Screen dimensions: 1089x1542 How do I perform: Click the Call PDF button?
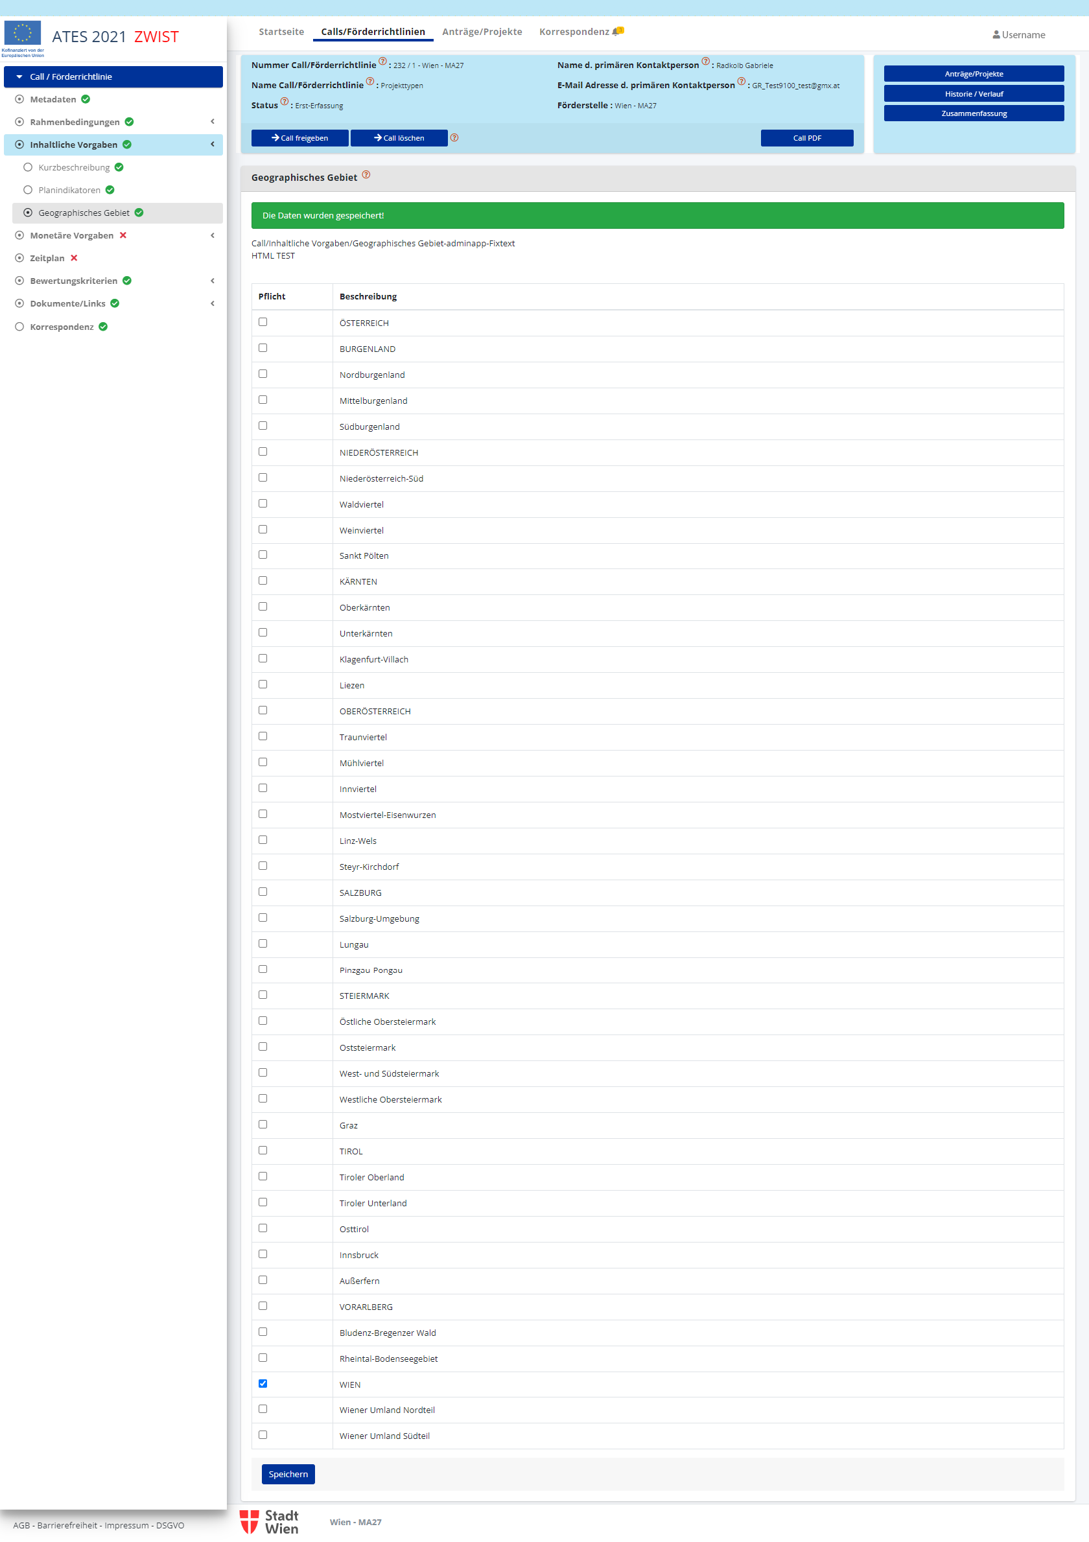click(x=806, y=137)
